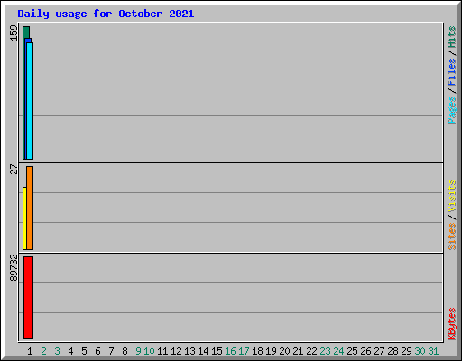
Task: Select the orange Sites bar
Action: pyautogui.click(x=30, y=208)
